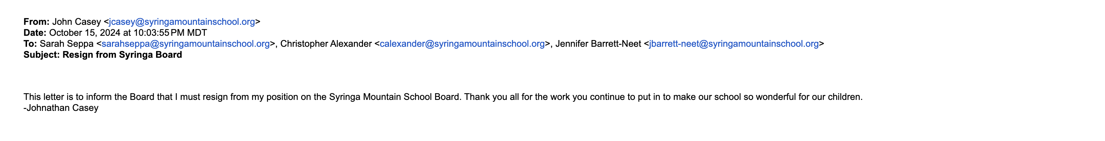
Task: Click the bold Subject label
Action: point(42,55)
